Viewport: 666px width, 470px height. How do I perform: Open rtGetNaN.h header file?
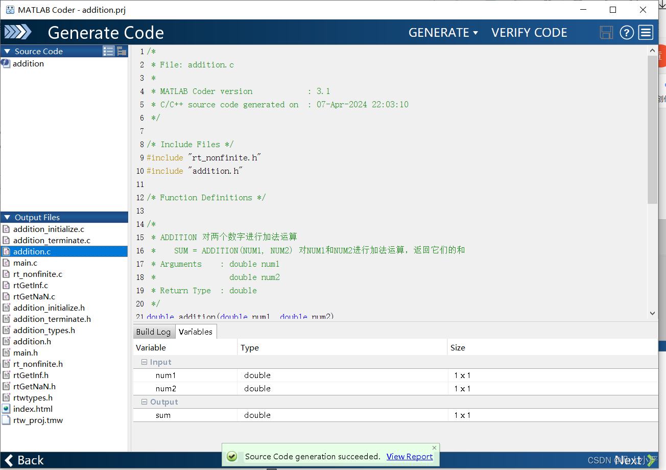pos(34,386)
